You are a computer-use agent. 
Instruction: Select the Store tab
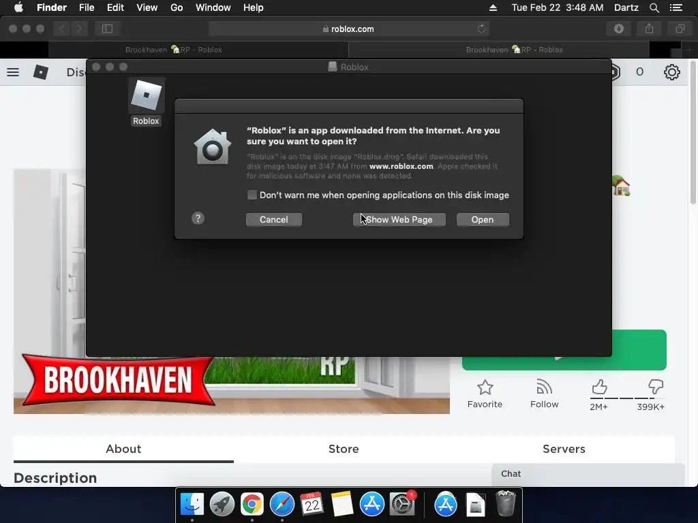344,449
